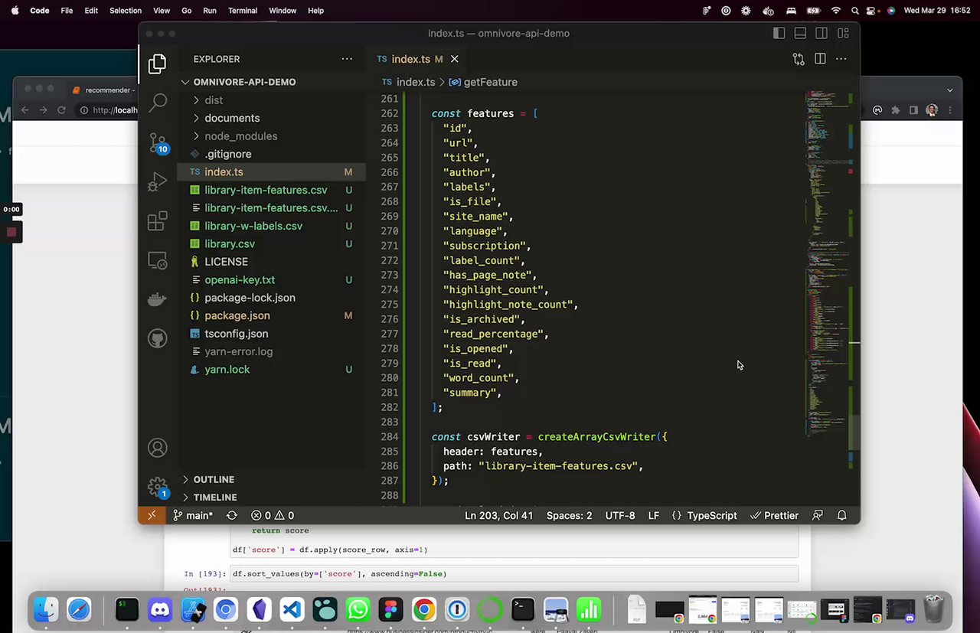This screenshot has width=980, height=633.
Task: Expand the TIMELINE section
Action: [214, 498]
